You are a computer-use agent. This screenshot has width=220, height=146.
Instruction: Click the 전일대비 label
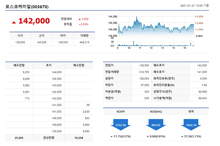click(x=66, y=19)
